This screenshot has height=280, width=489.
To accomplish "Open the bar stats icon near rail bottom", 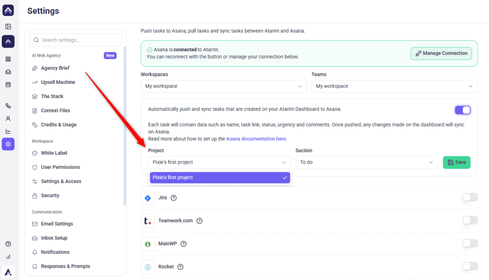I will point(8,257).
